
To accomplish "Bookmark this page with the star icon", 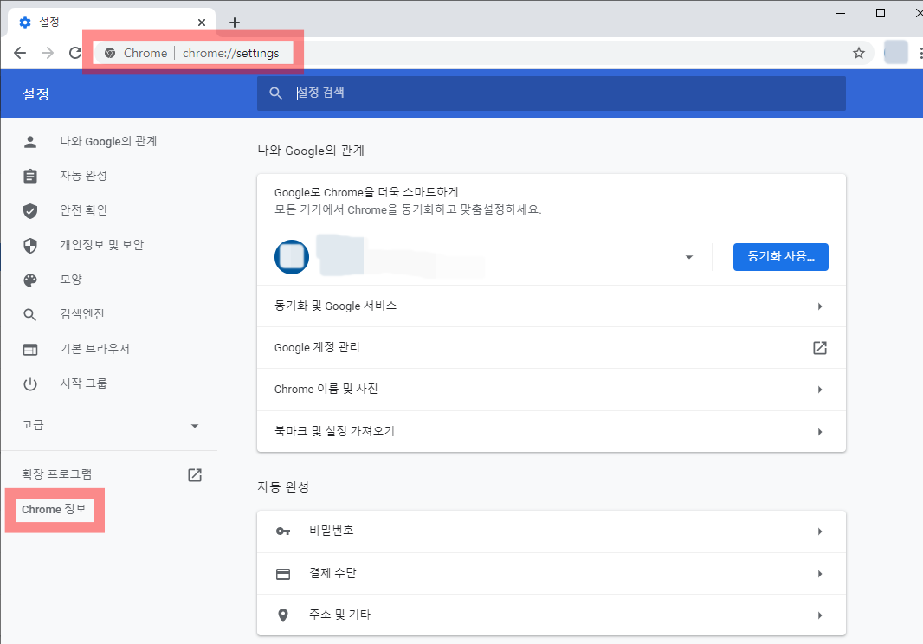I will [859, 53].
